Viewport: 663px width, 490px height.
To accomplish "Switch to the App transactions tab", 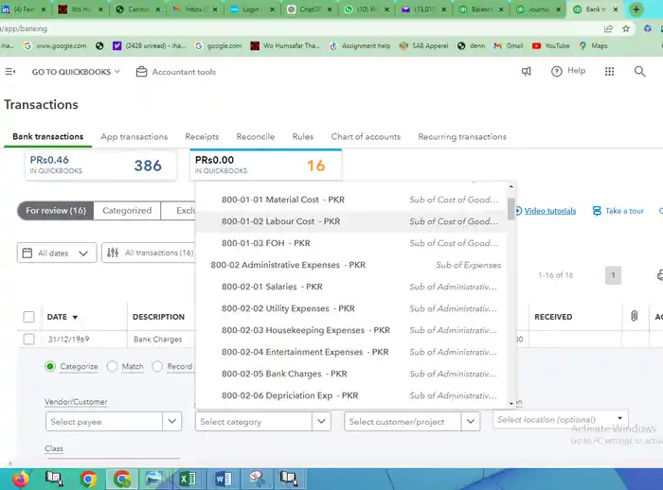I will (134, 137).
